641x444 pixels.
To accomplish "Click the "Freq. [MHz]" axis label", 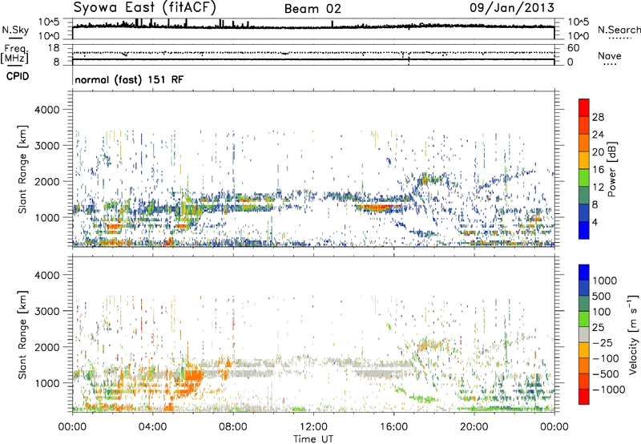I will click(x=15, y=54).
